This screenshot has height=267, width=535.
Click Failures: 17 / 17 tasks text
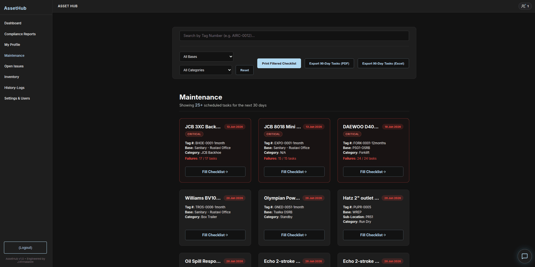click(201, 159)
